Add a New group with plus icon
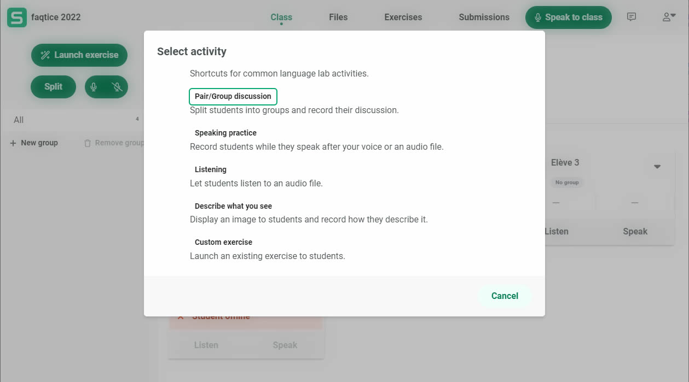The width and height of the screenshot is (689, 382). pyautogui.click(x=34, y=143)
